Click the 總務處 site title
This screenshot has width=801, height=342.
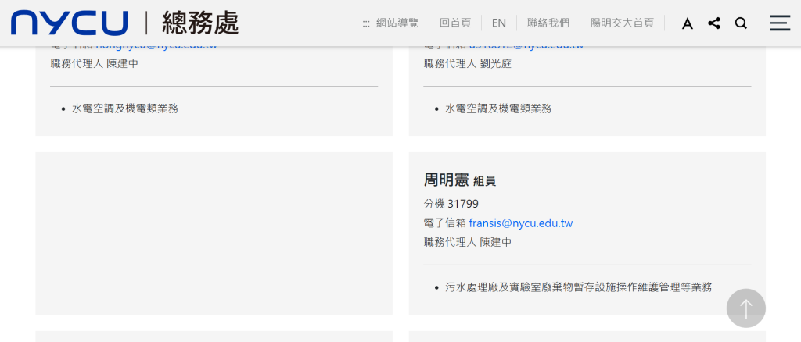click(x=200, y=23)
